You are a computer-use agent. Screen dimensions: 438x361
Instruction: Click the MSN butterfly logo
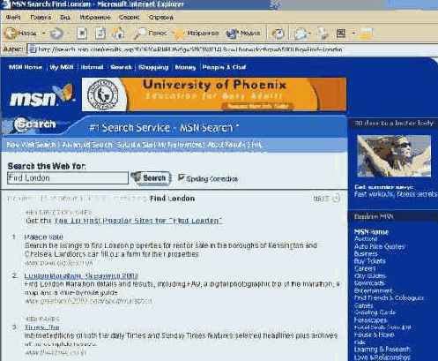tap(41, 94)
